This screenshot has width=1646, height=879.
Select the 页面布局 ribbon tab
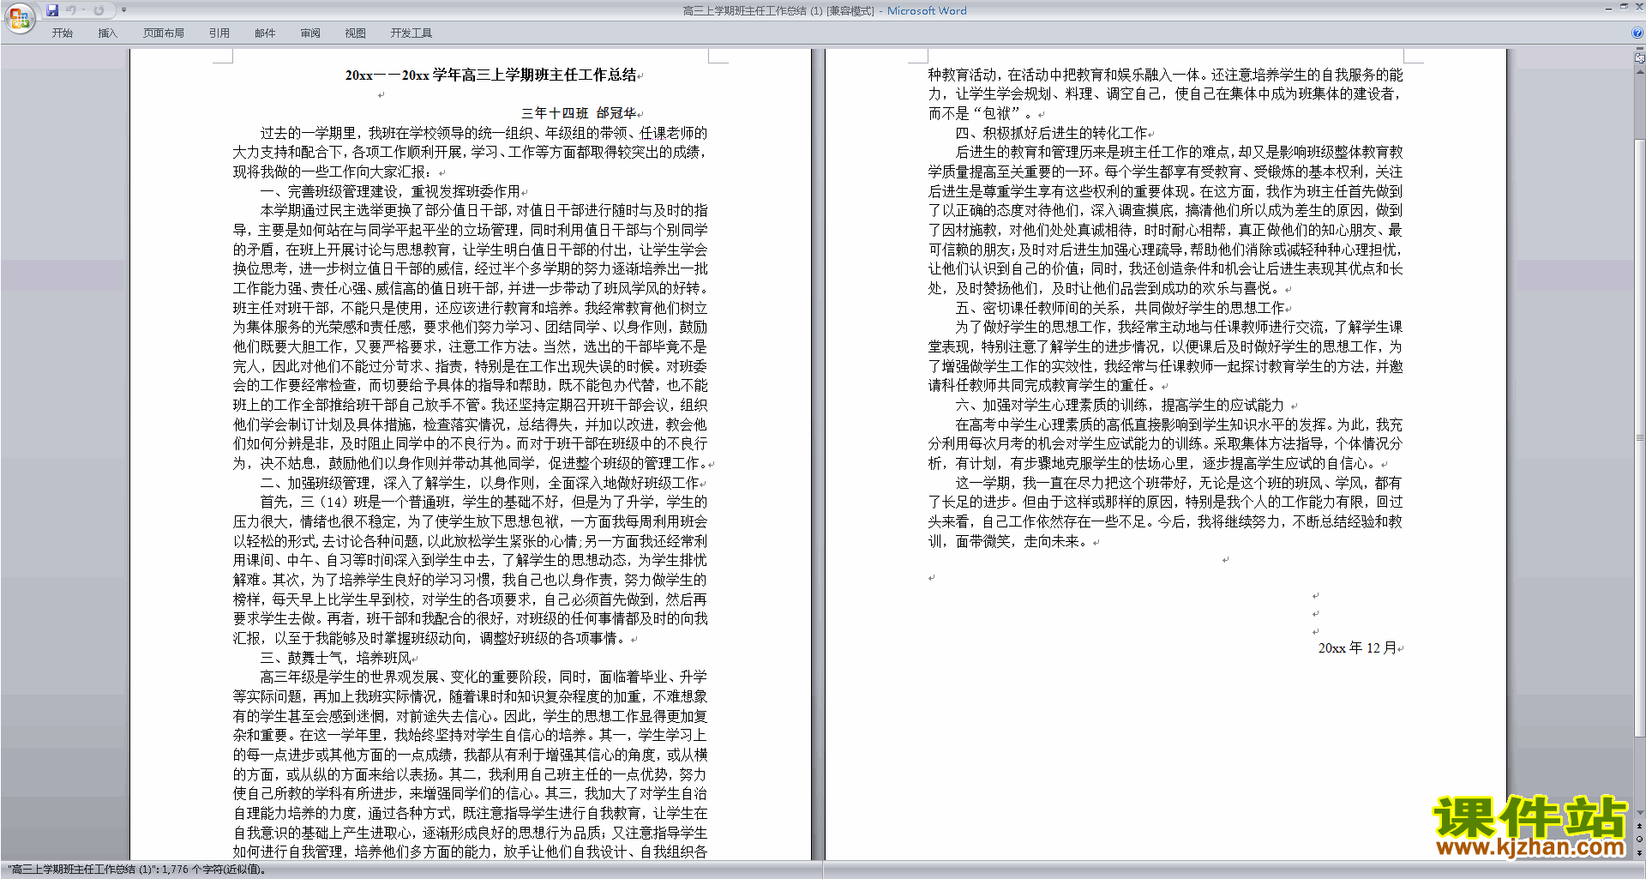point(163,33)
